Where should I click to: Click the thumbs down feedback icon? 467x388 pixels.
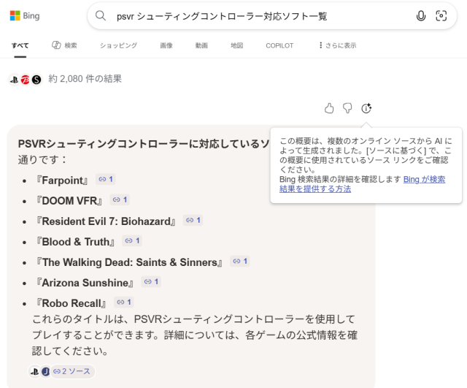(348, 108)
